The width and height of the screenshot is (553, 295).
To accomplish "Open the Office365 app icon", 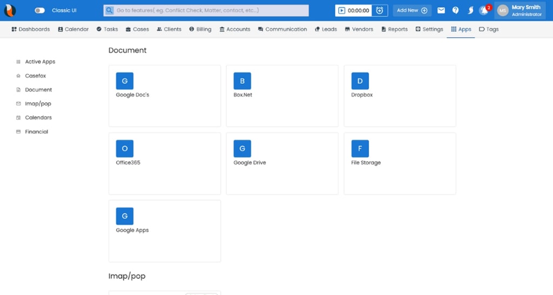I will [125, 149].
